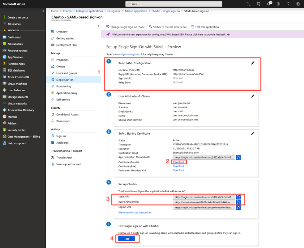Open Audit logs under Activity
The width and height of the screenshot is (304, 248).
coord(62,143)
